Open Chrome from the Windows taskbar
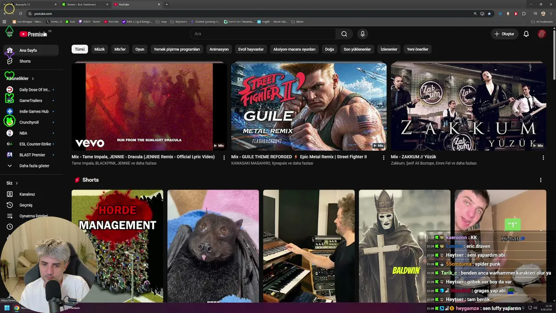The image size is (556, 313). [17, 308]
